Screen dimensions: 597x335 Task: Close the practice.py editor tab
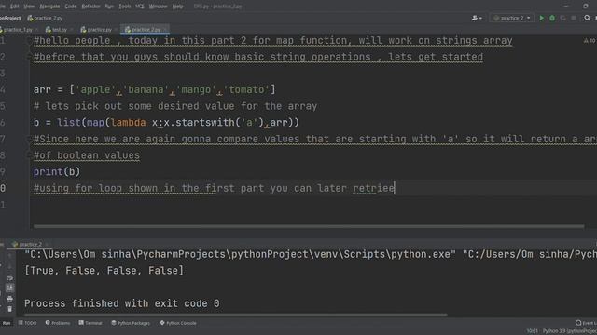[116, 29]
